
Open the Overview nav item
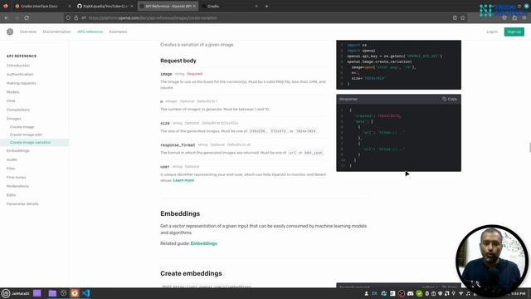28,32
